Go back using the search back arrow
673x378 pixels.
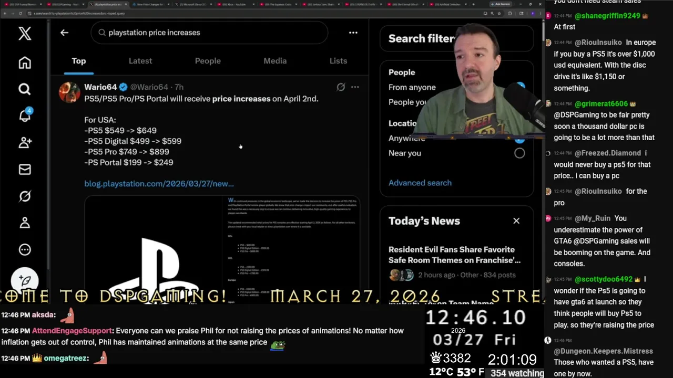coord(64,33)
